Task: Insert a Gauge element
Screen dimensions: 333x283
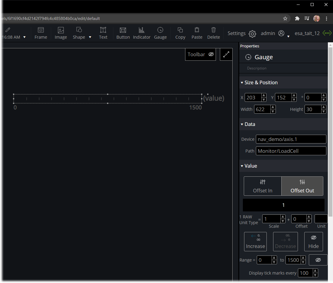Action: pos(160,33)
